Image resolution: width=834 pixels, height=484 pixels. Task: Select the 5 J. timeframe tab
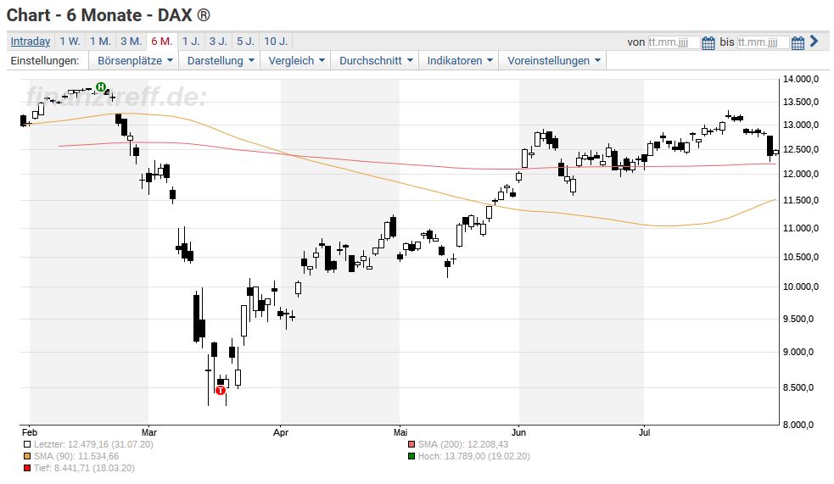[x=246, y=42]
